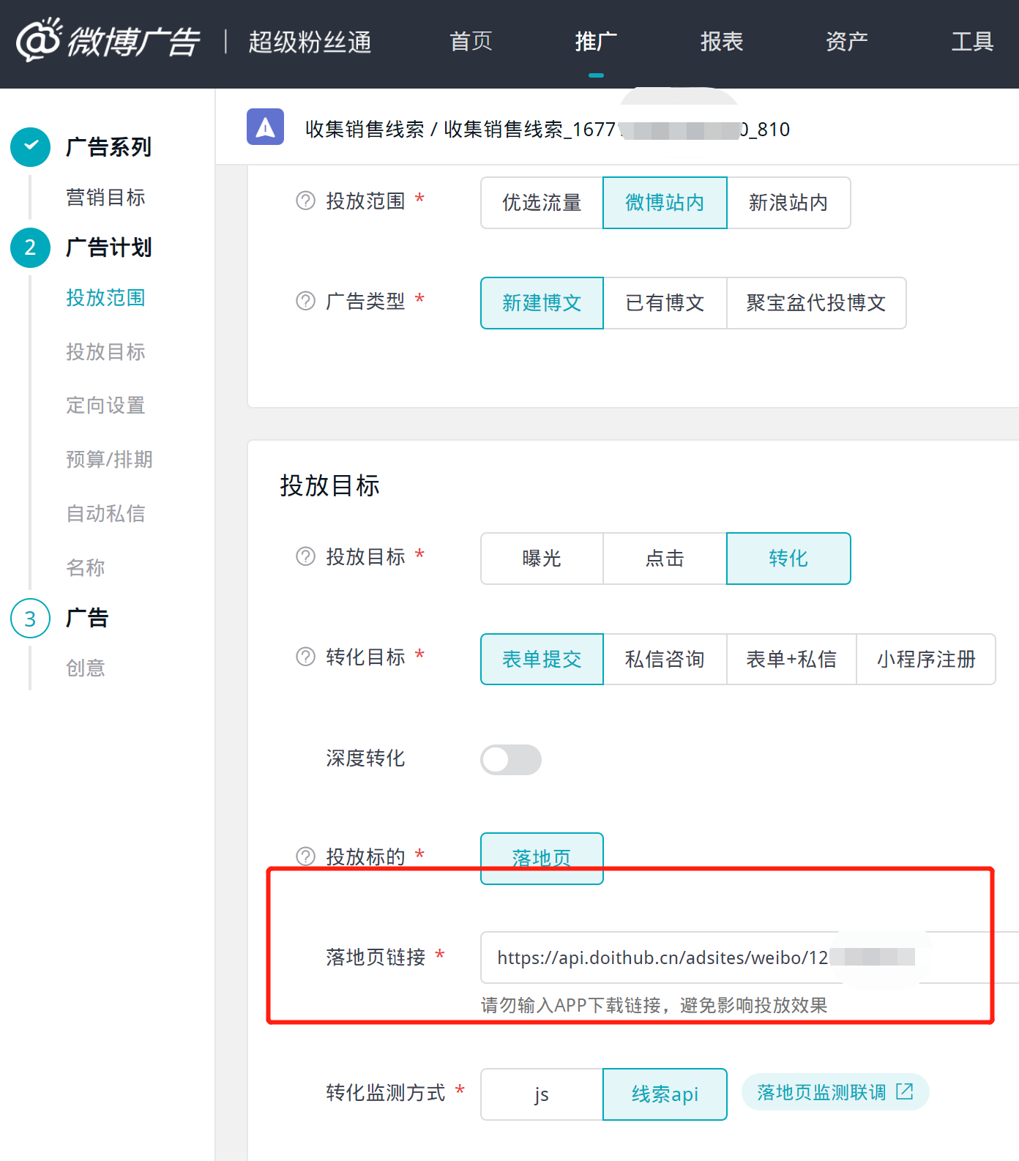Image resolution: width=1019 pixels, height=1161 pixels.
Task: Click step 3 circle for 广告
Action: (30, 619)
